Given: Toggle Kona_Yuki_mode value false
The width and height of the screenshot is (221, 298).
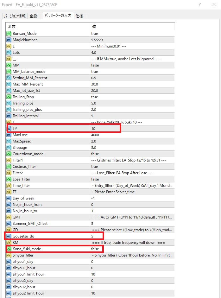Looking at the screenshot, I should coord(95,249).
